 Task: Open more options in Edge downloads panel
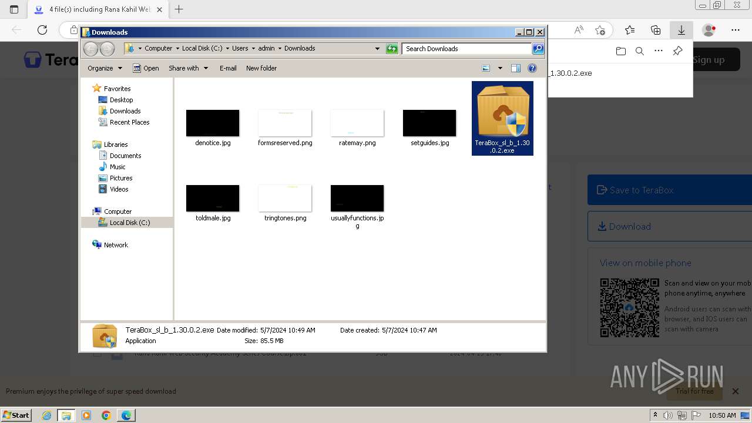659,51
